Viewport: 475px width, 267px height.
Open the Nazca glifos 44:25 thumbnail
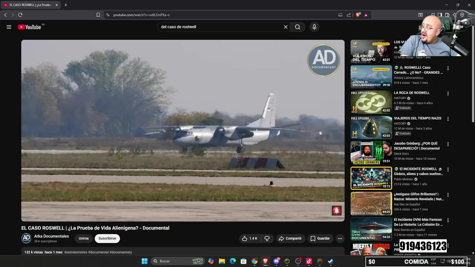point(371,203)
